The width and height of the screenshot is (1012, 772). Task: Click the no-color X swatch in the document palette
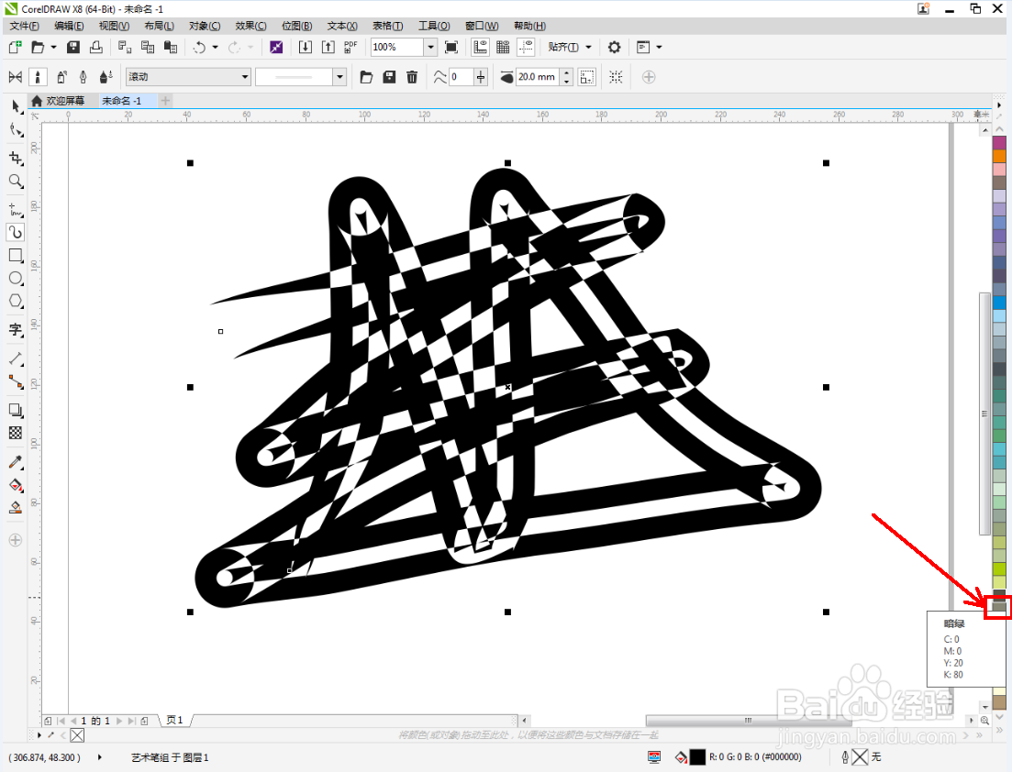77,735
